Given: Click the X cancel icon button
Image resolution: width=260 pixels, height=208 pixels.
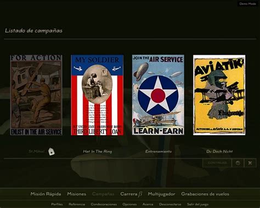Looking at the screenshot, I should click(x=250, y=163).
